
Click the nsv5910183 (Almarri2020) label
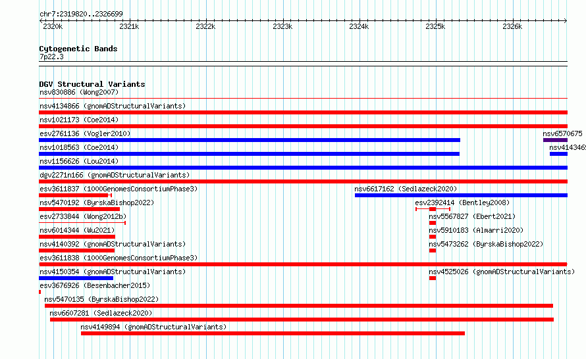476,230
